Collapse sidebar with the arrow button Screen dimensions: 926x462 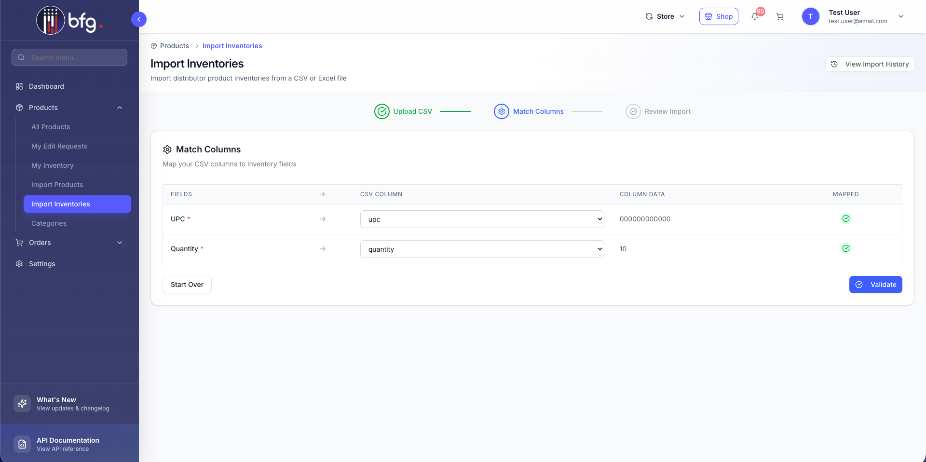coord(139,19)
